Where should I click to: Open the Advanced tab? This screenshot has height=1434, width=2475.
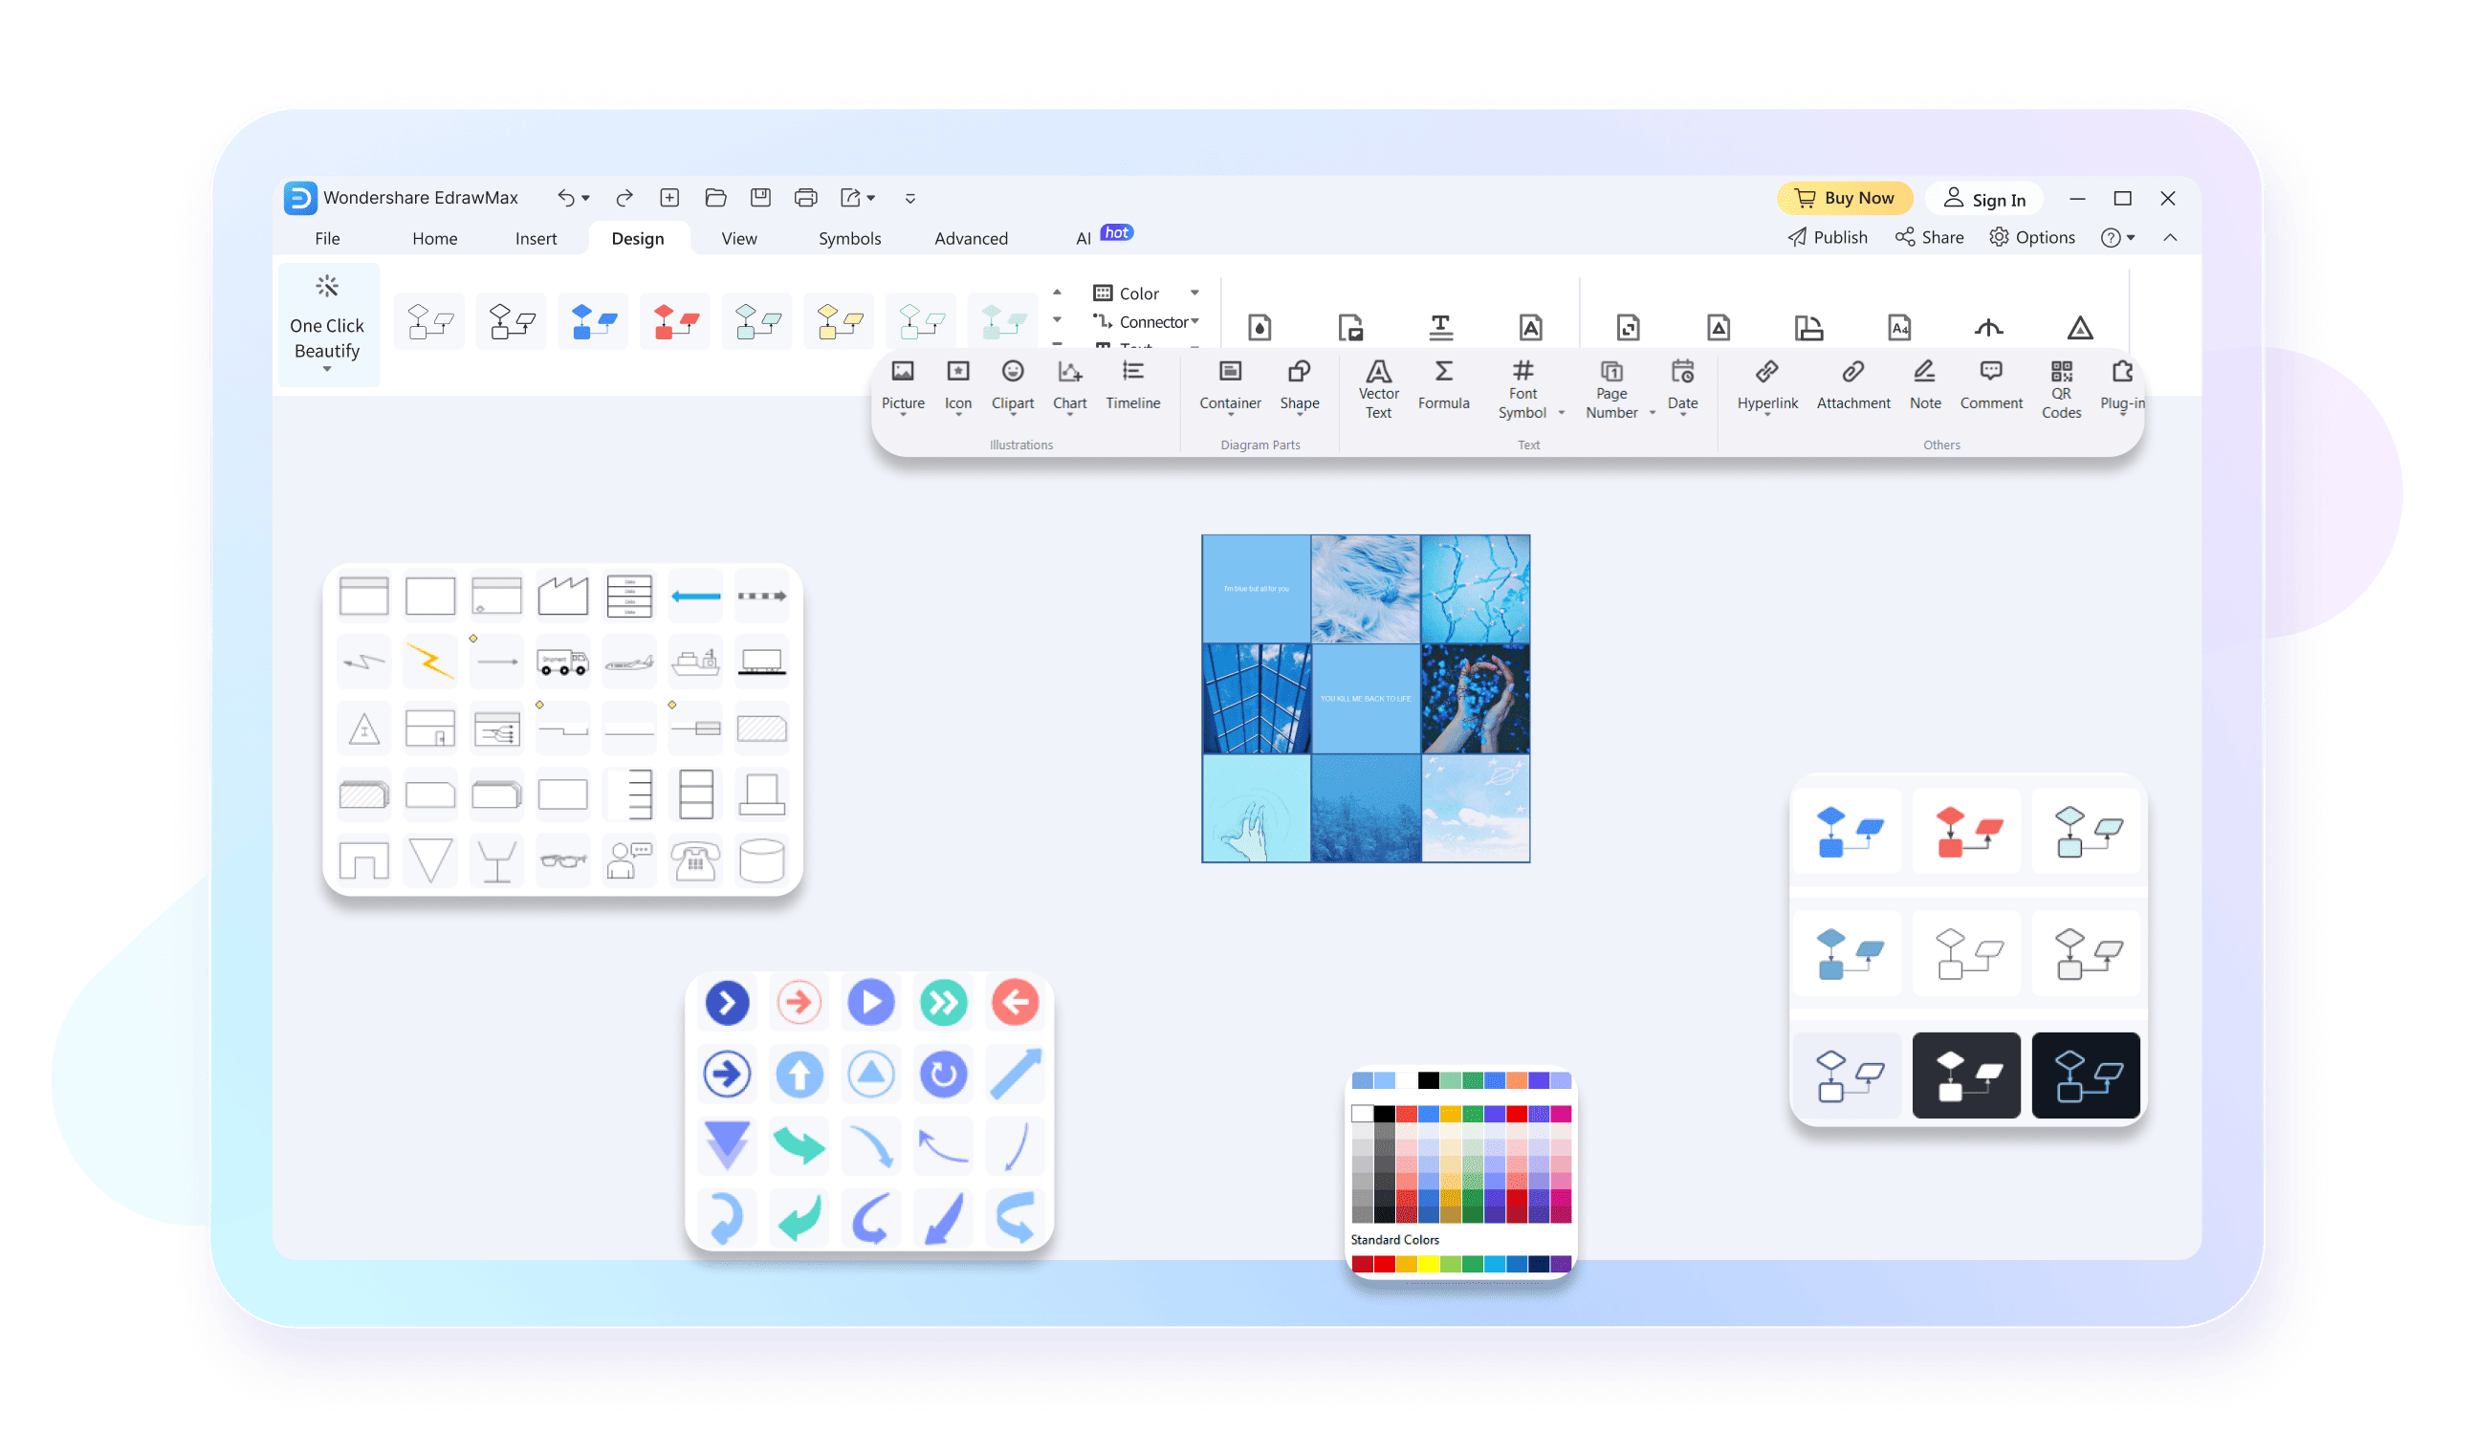coord(971,238)
